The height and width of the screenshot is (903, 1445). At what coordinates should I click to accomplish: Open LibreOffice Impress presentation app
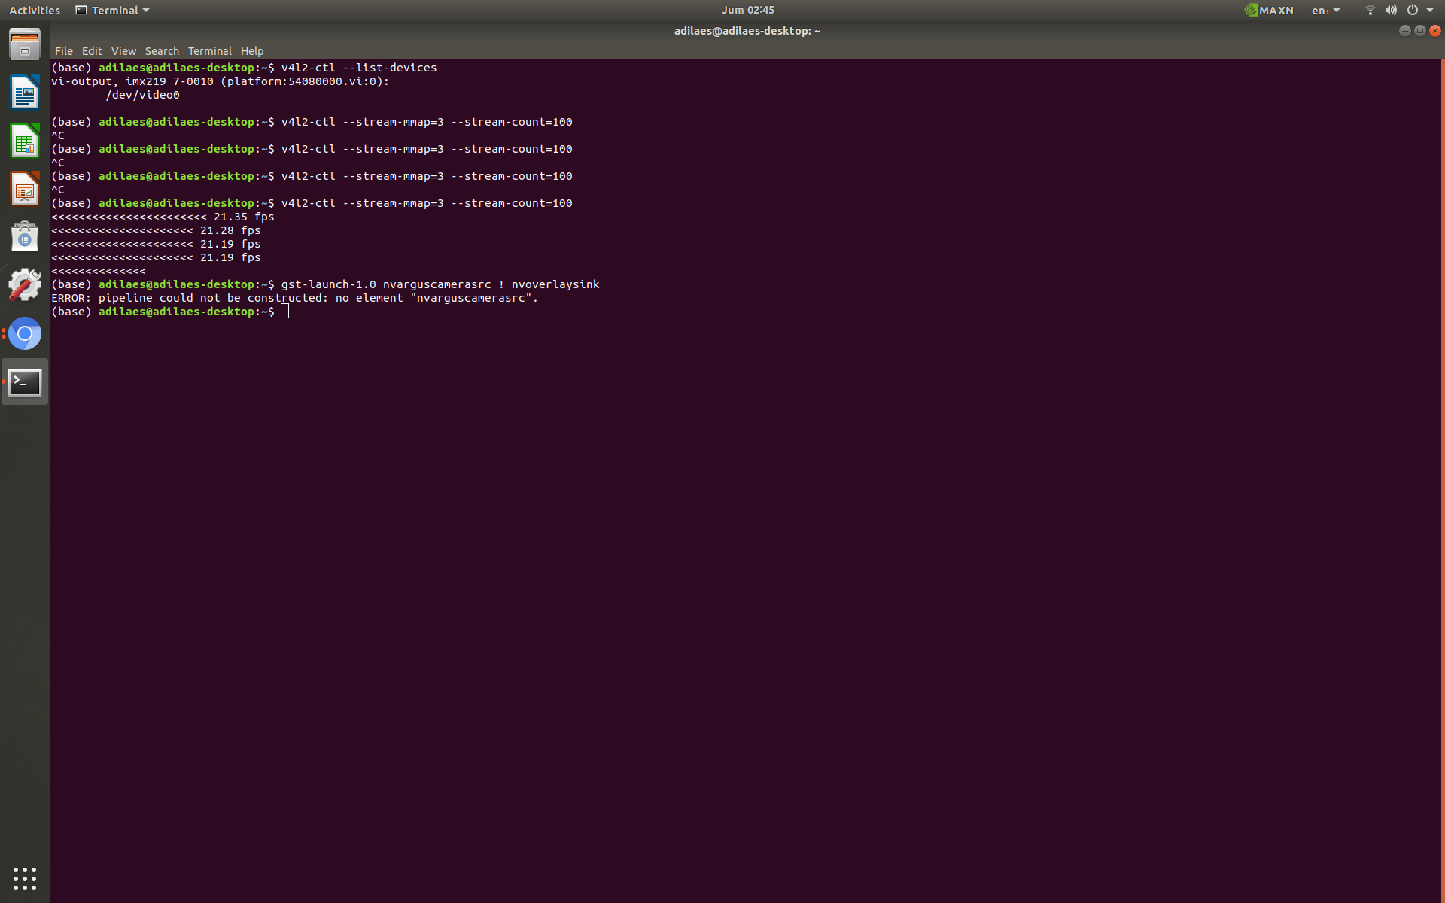point(25,189)
